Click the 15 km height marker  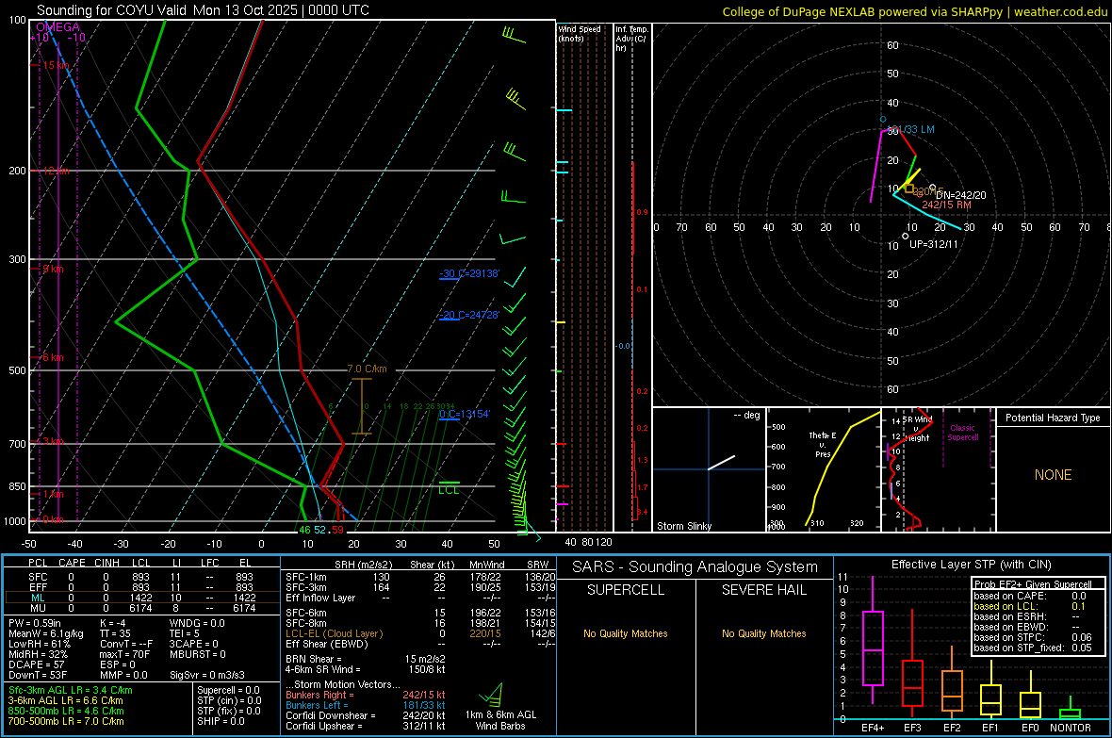point(56,65)
